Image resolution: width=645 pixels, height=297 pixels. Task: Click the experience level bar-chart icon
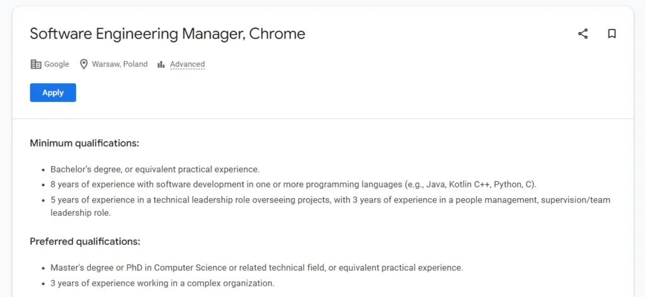point(161,64)
